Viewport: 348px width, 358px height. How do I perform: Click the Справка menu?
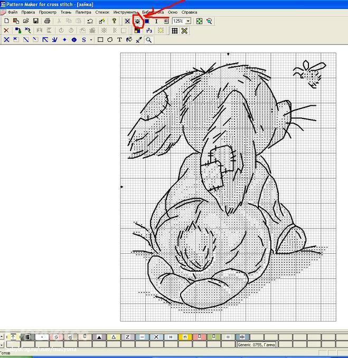189,12
